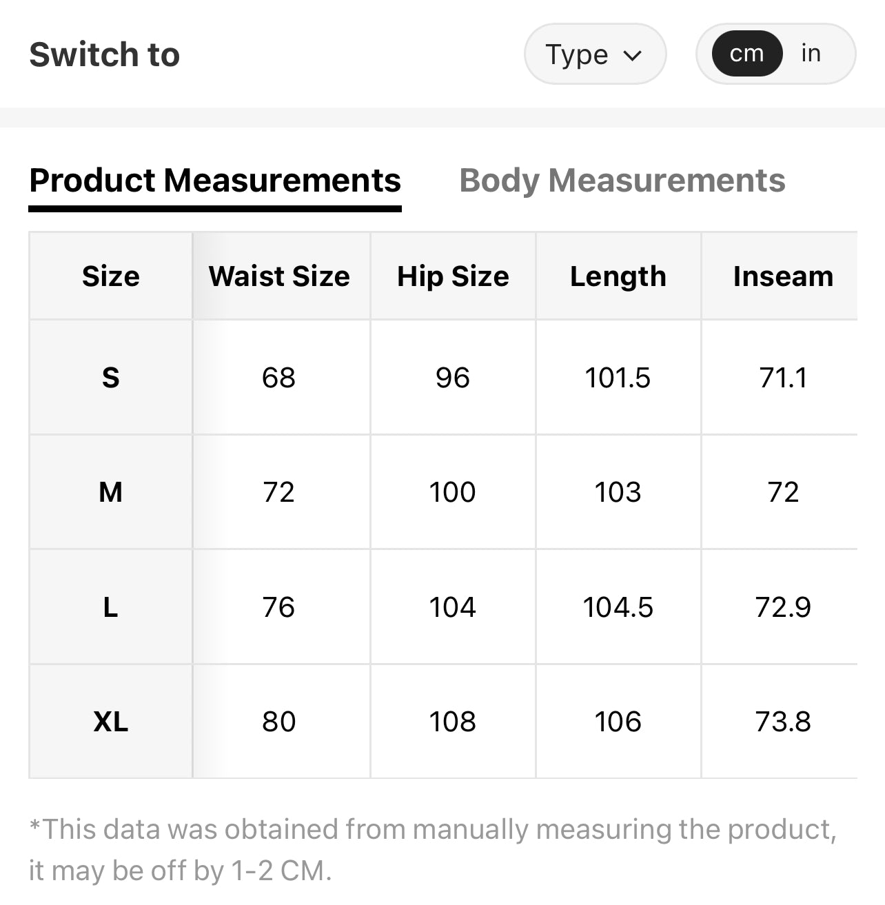This screenshot has height=905, width=885.
Task: Select the L size row label
Action: pyautogui.click(x=110, y=607)
